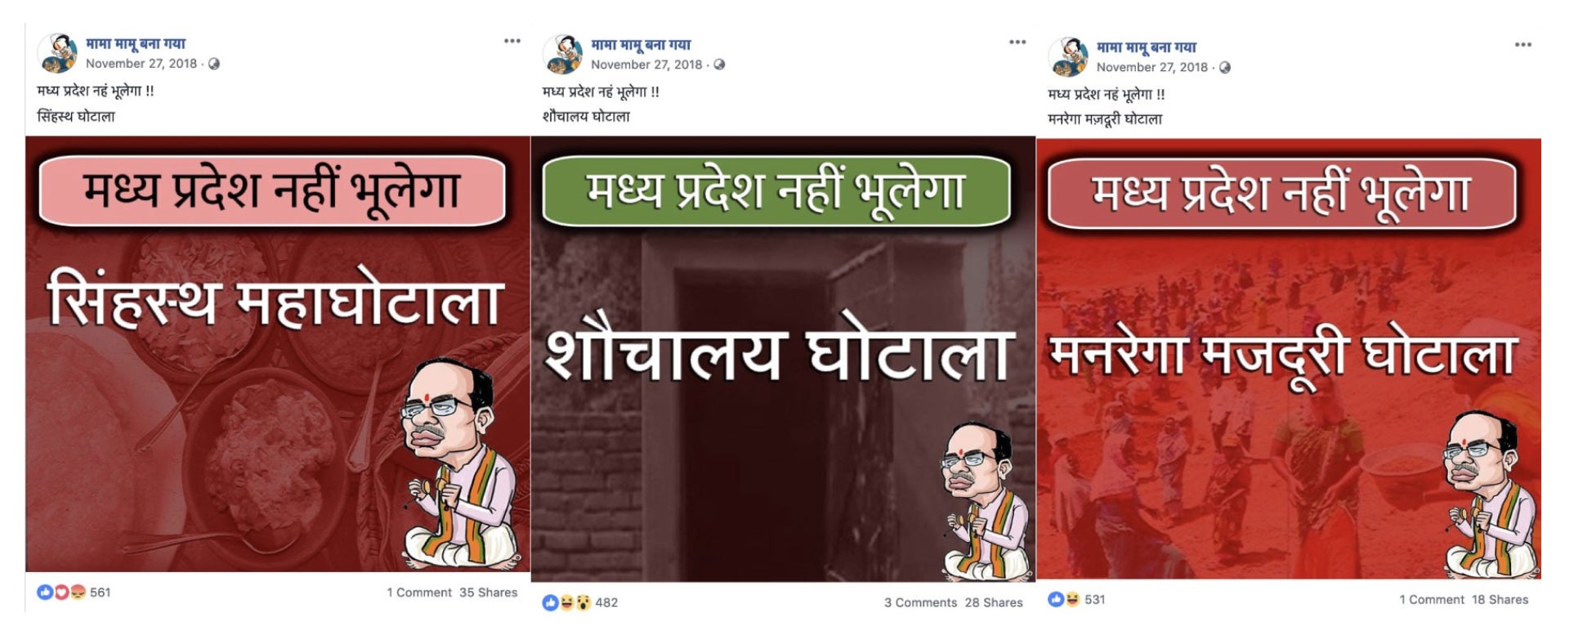View the 35 Shares of the first post

[488, 593]
